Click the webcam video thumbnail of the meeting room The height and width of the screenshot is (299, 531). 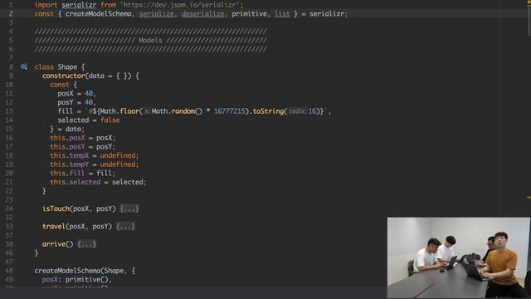pos(459,257)
